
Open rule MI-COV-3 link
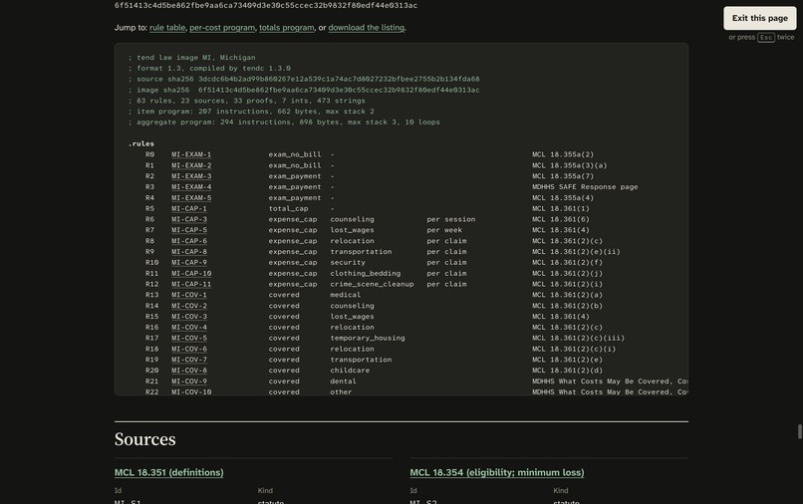tap(189, 317)
